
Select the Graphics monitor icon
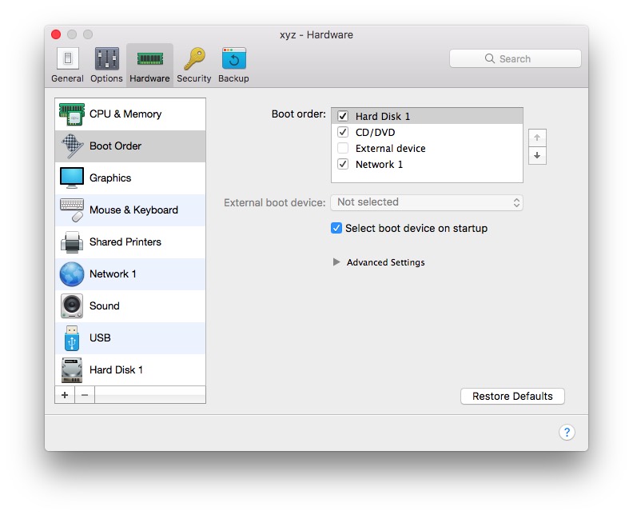pos(72,178)
